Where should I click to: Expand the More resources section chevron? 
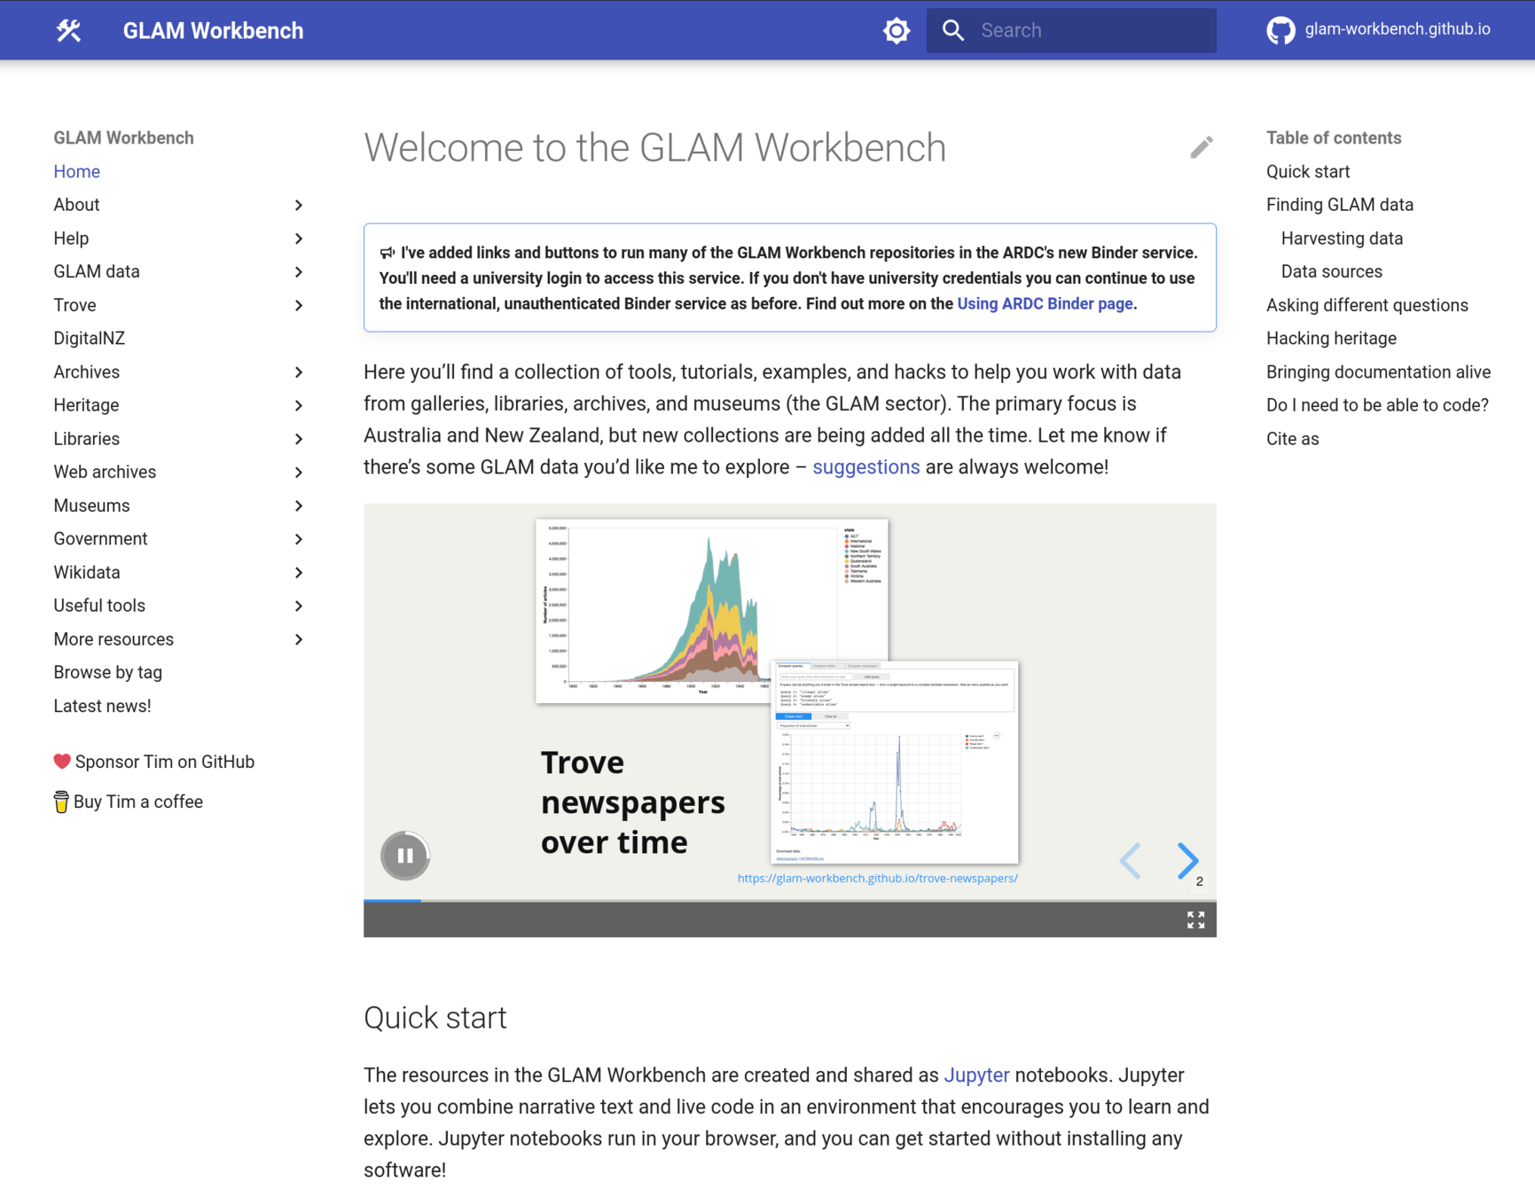[299, 639]
